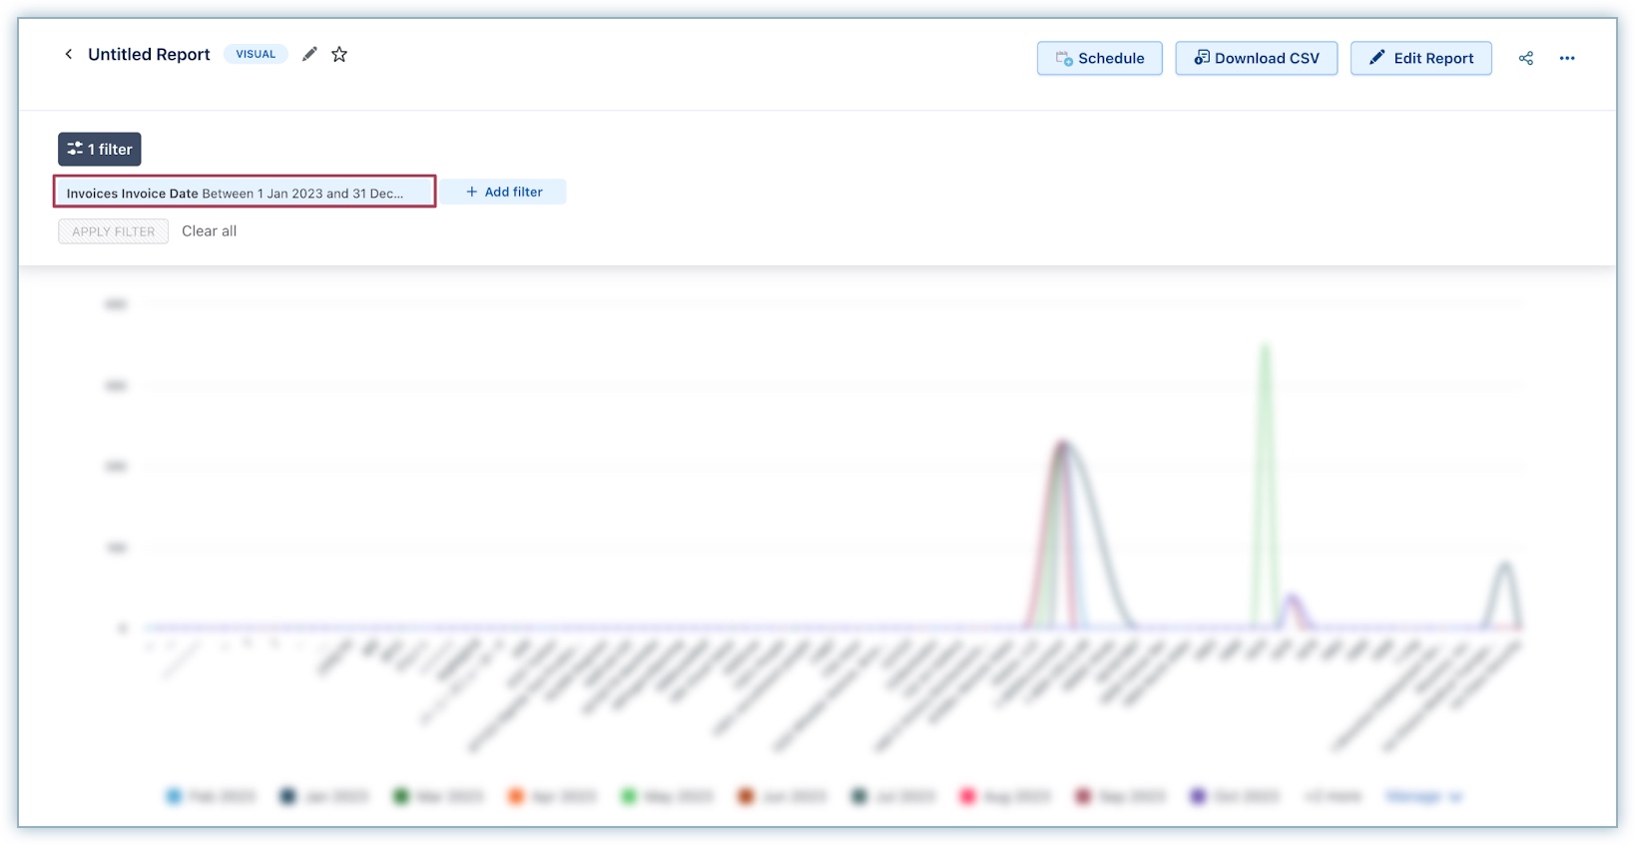Star the report as favorite
The height and width of the screenshot is (845, 1635).
coord(339,54)
